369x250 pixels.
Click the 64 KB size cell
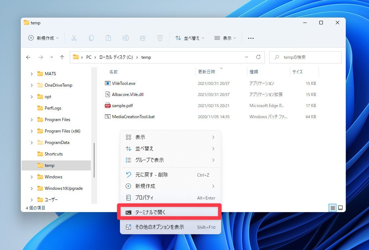[x=311, y=117]
